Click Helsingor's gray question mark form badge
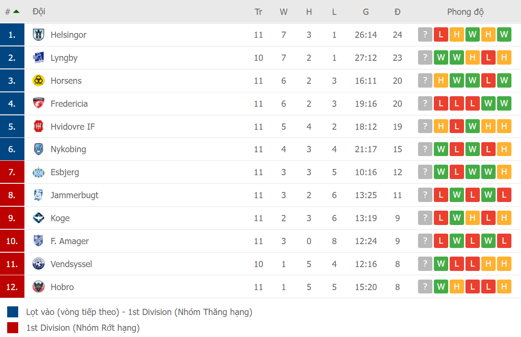521x337 pixels. (425, 34)
